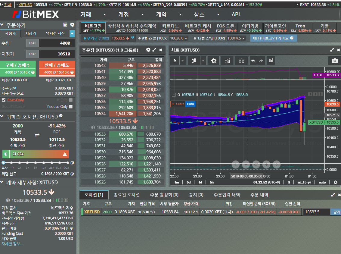
Task: Switch to the market order tab
Action: coord(31,33)
